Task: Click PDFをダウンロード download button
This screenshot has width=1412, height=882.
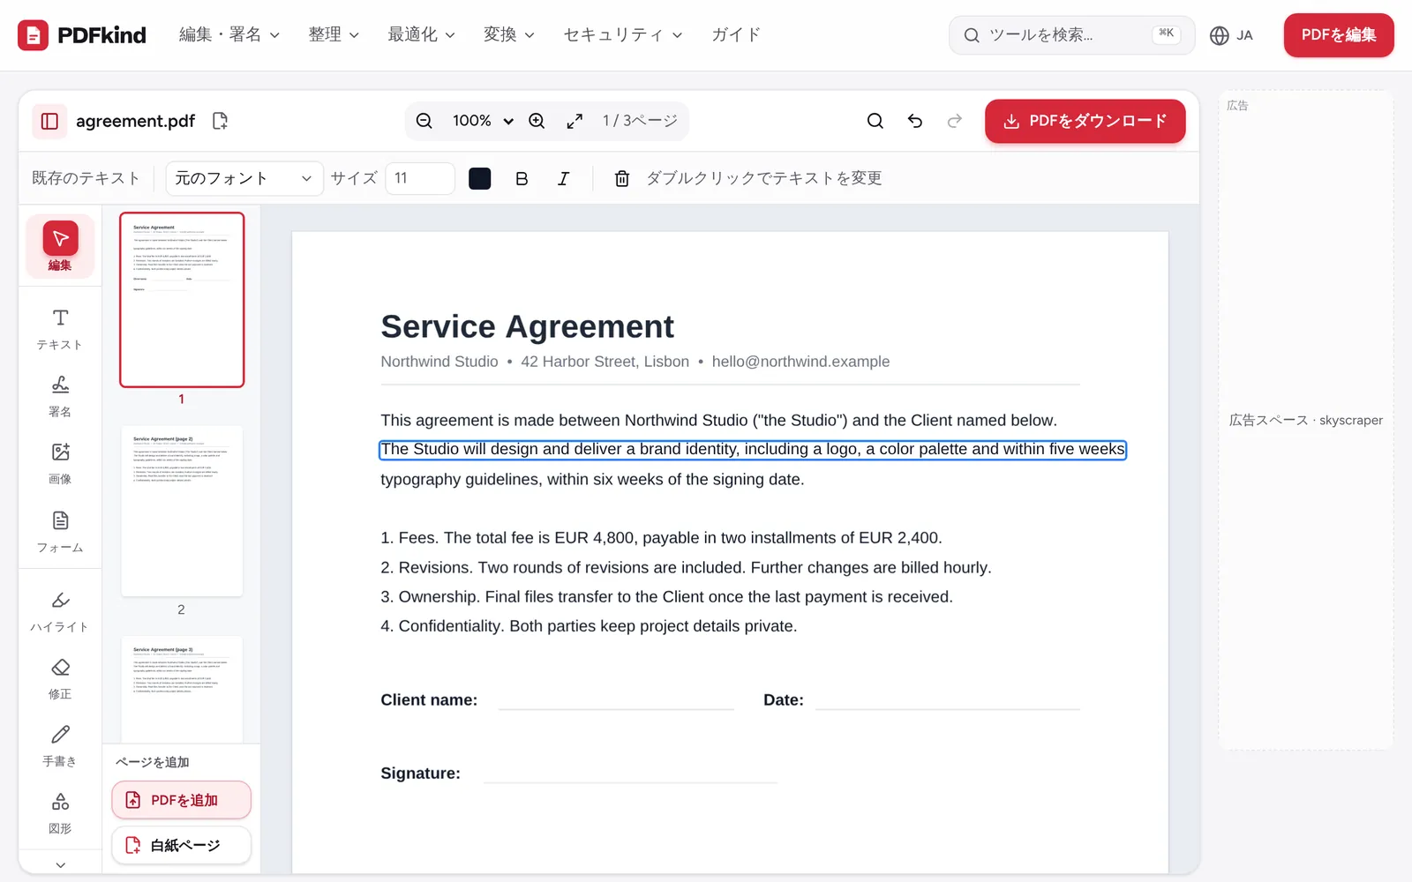Action: tap(1085, 121)
